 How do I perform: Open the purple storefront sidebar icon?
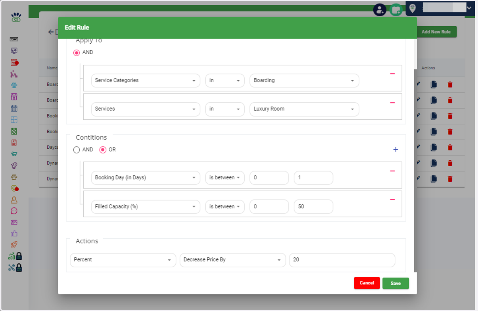14,97
